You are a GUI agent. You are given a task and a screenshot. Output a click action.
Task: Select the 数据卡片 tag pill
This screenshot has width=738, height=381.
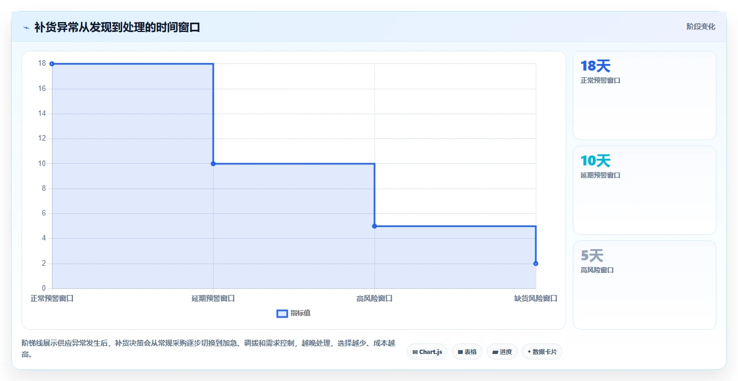pos(542,352)
